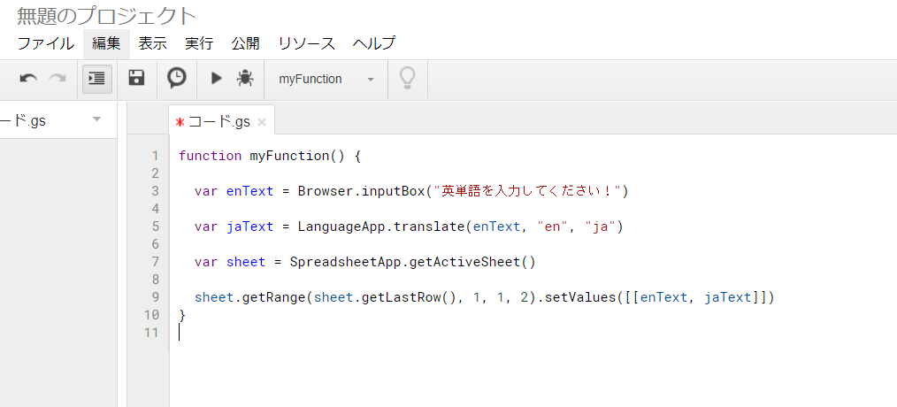
Task: Open the 表示 menu
Action: click(152, 43)
